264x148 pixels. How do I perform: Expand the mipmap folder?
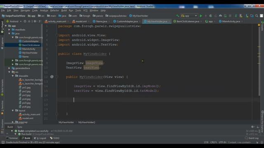(13, 122)
